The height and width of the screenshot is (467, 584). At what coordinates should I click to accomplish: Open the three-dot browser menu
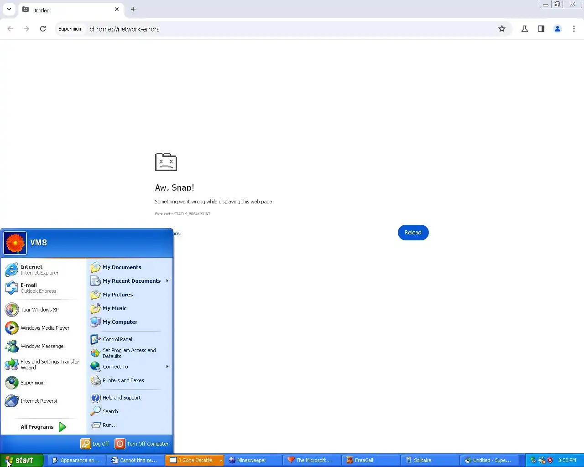[x=574, y=29]
